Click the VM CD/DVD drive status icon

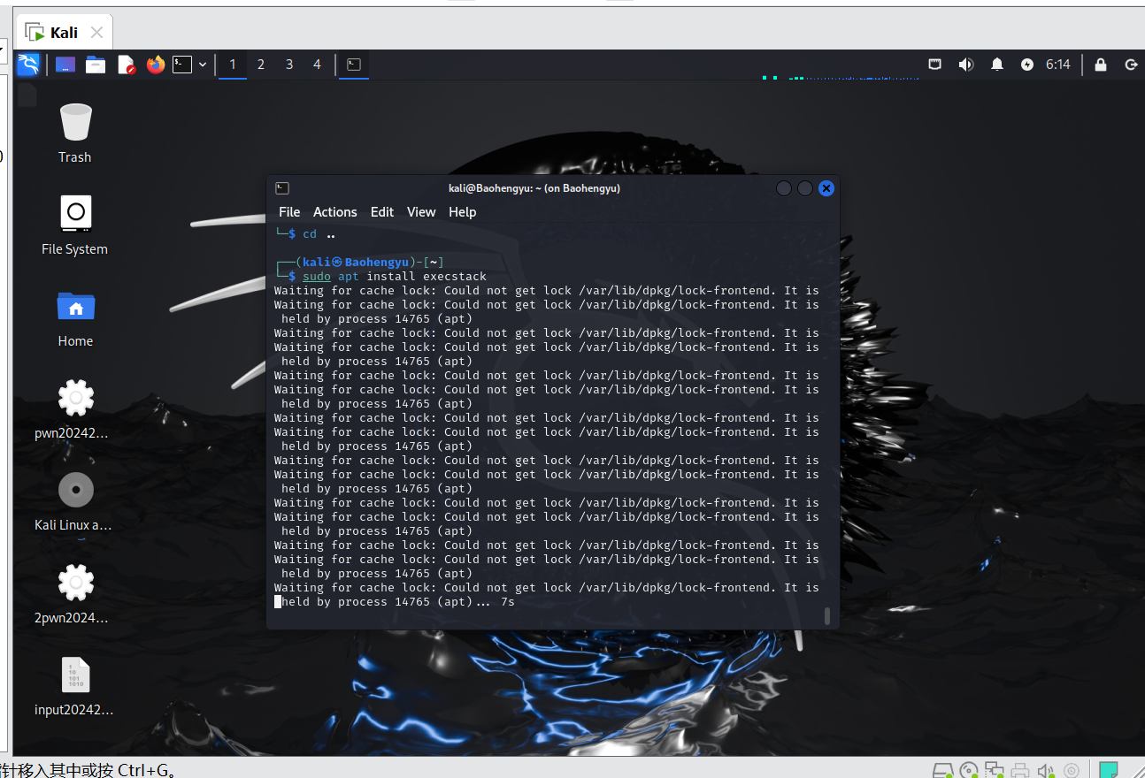[969, 770]
